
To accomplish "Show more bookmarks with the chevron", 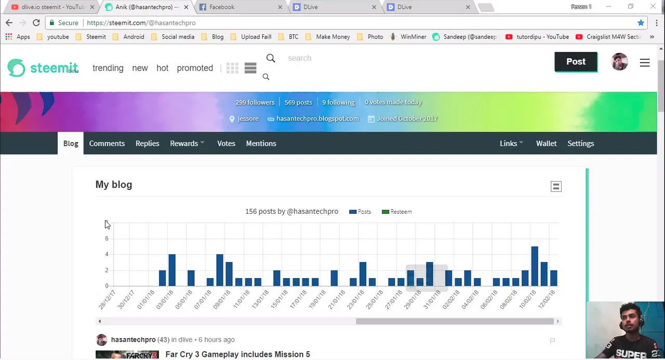I will coord(652,37).
